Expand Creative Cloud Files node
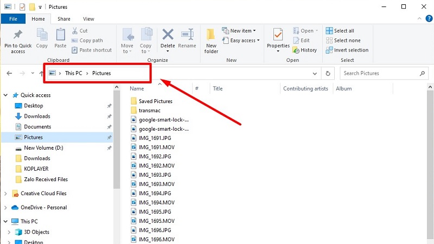The image size is (434, 244). tap(5, 194)
